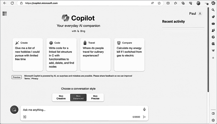Choose the Code linked list suggestion card
Screen dimensions: 217x124
click(61, 54)
